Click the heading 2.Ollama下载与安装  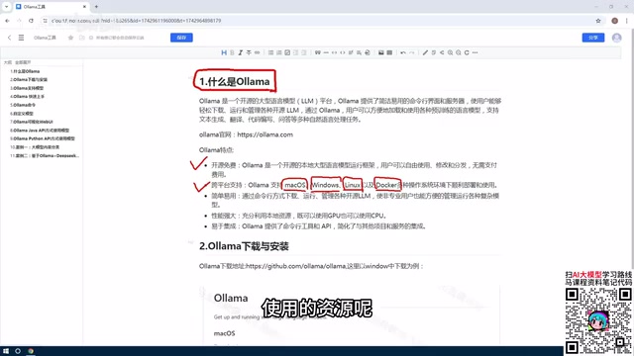244,246
